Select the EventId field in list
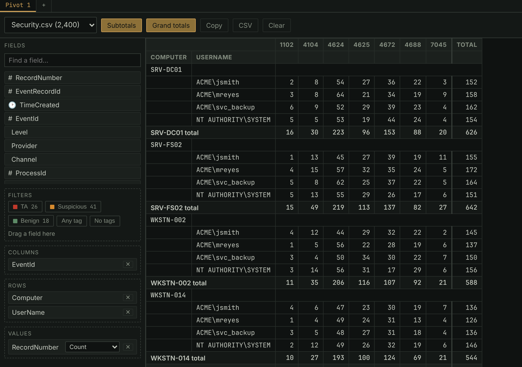 [73, 119]
